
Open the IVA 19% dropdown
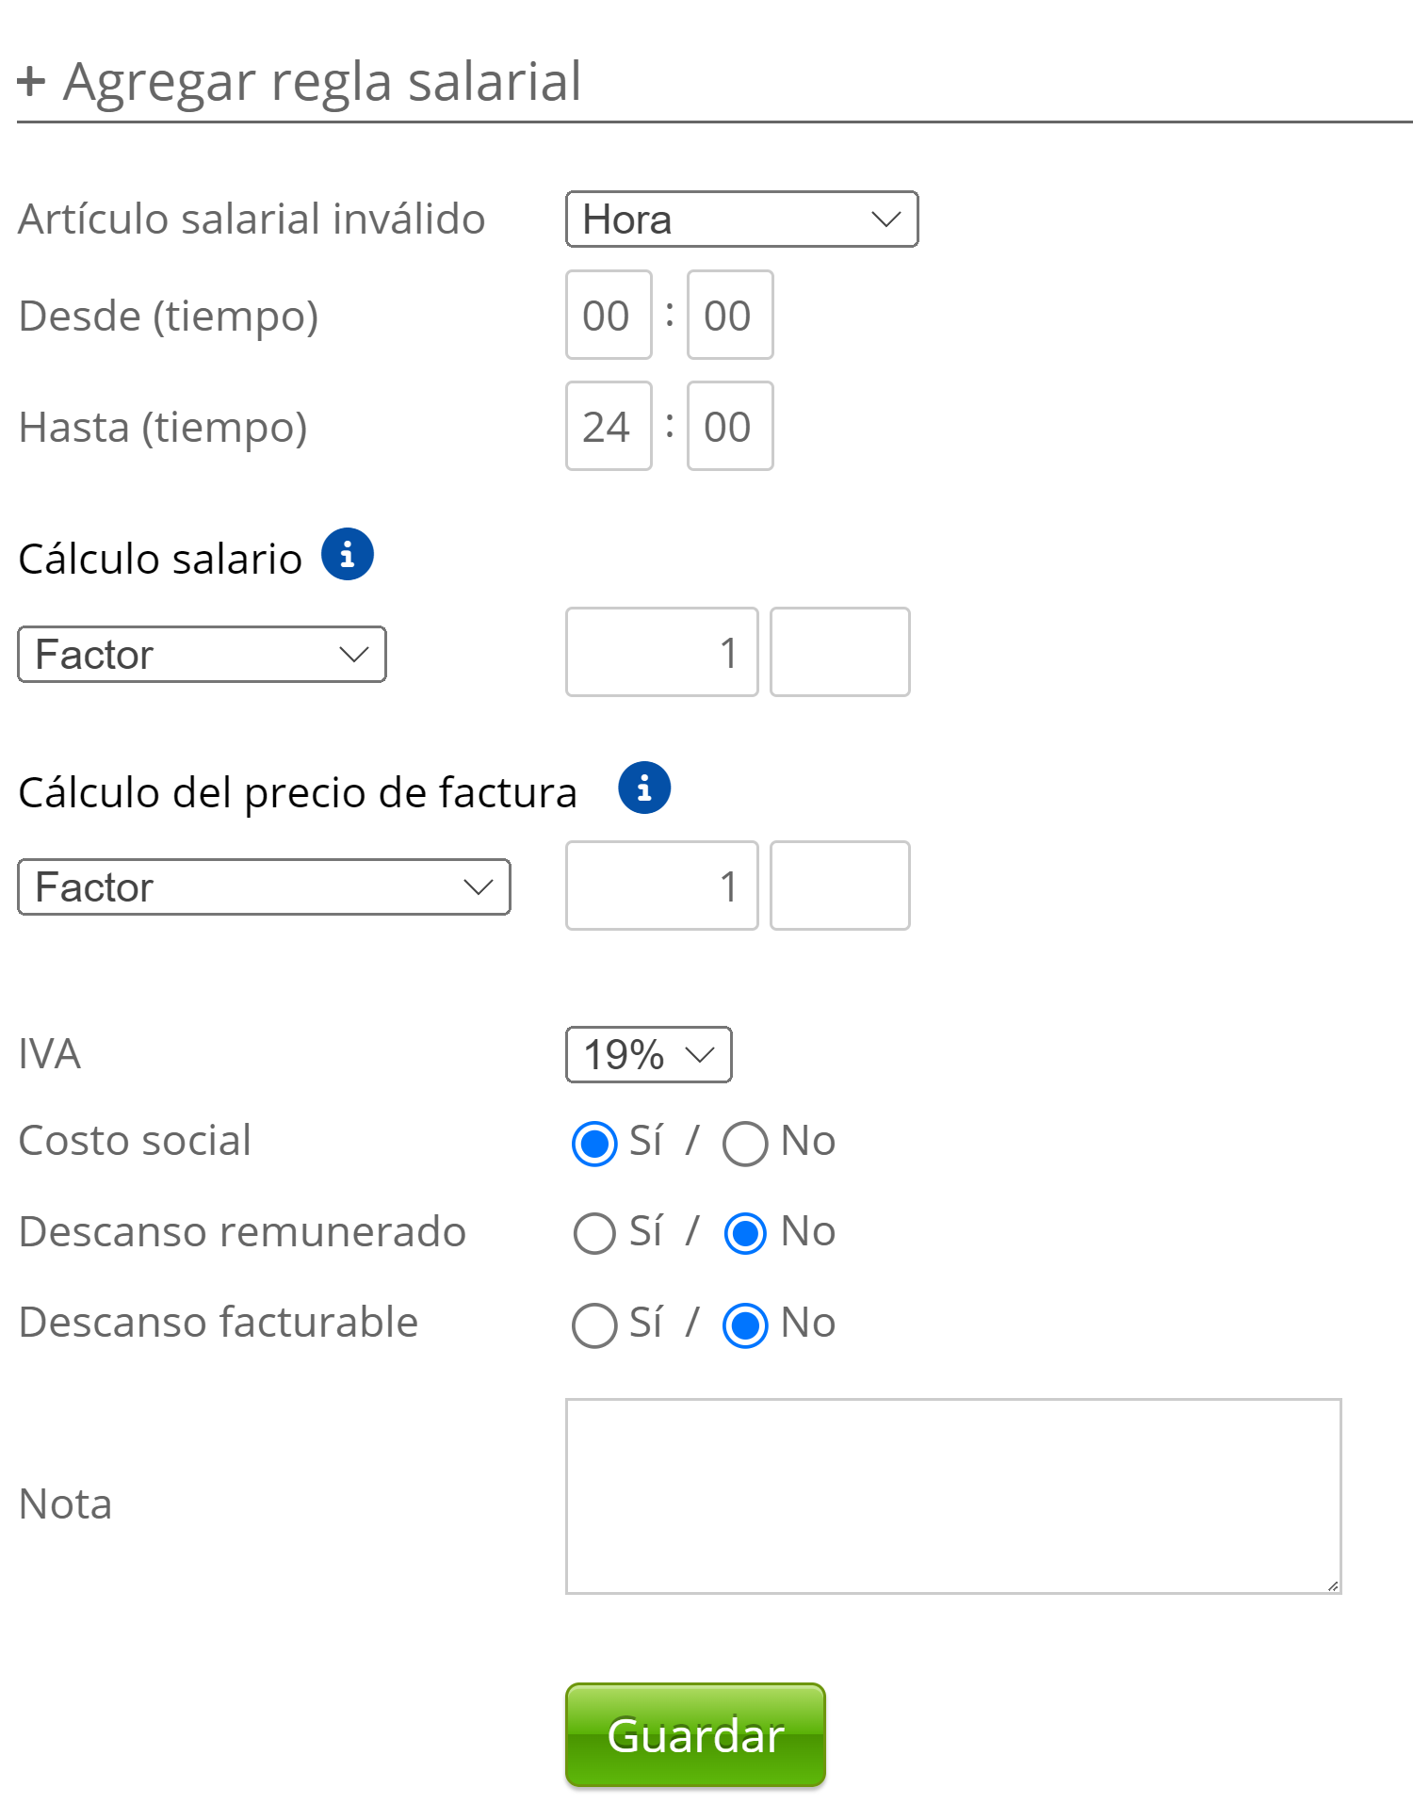(x=648, y=1054)
